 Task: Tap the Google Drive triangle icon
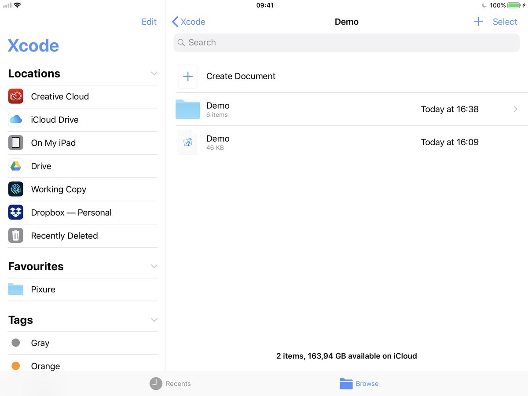click(16, 166)
